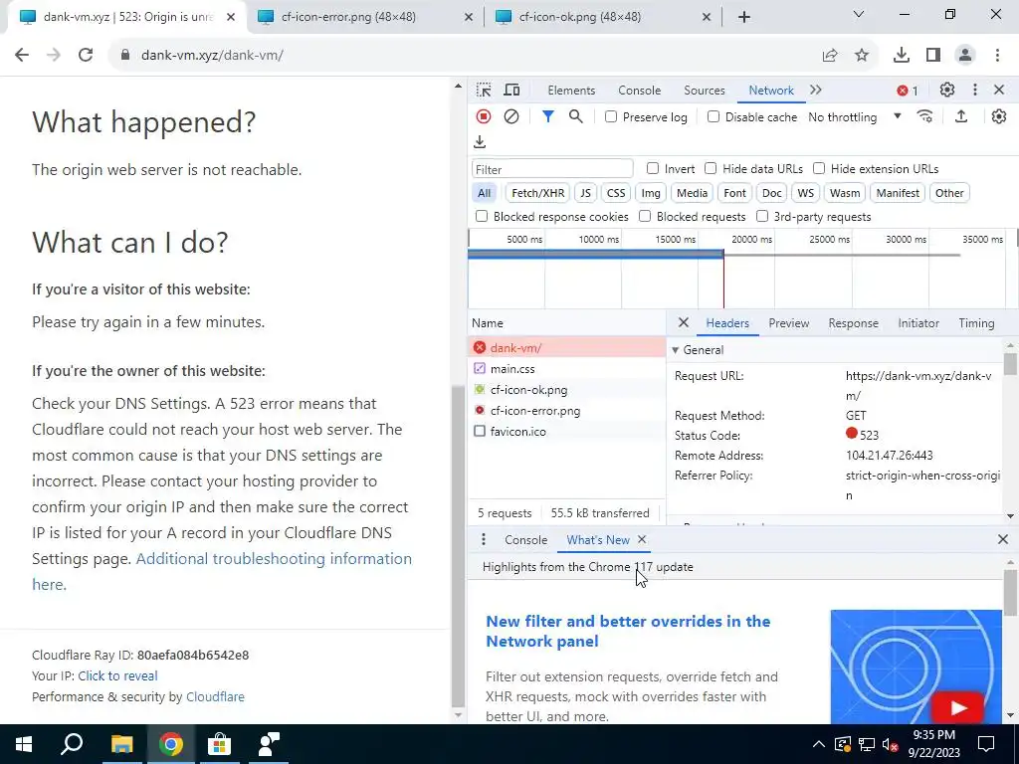The width and height of the screenshot is (1019, 764).
Task: Close the request details pane
Action: coord(683,322)
